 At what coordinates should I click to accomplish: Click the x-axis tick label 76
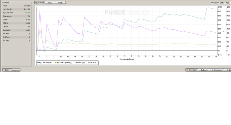point(216,57)
